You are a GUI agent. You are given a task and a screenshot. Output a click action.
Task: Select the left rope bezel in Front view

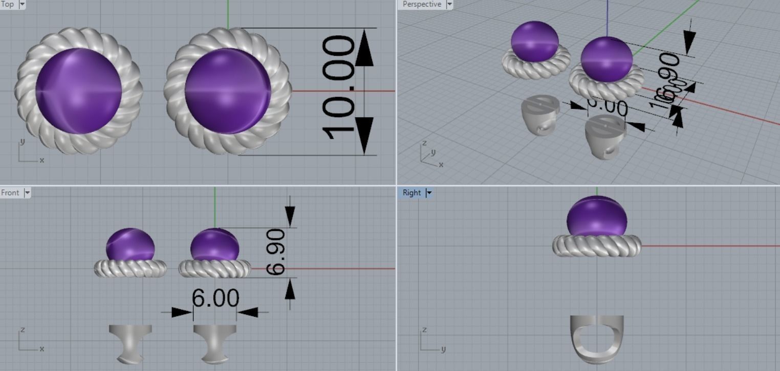pos(130,268)
